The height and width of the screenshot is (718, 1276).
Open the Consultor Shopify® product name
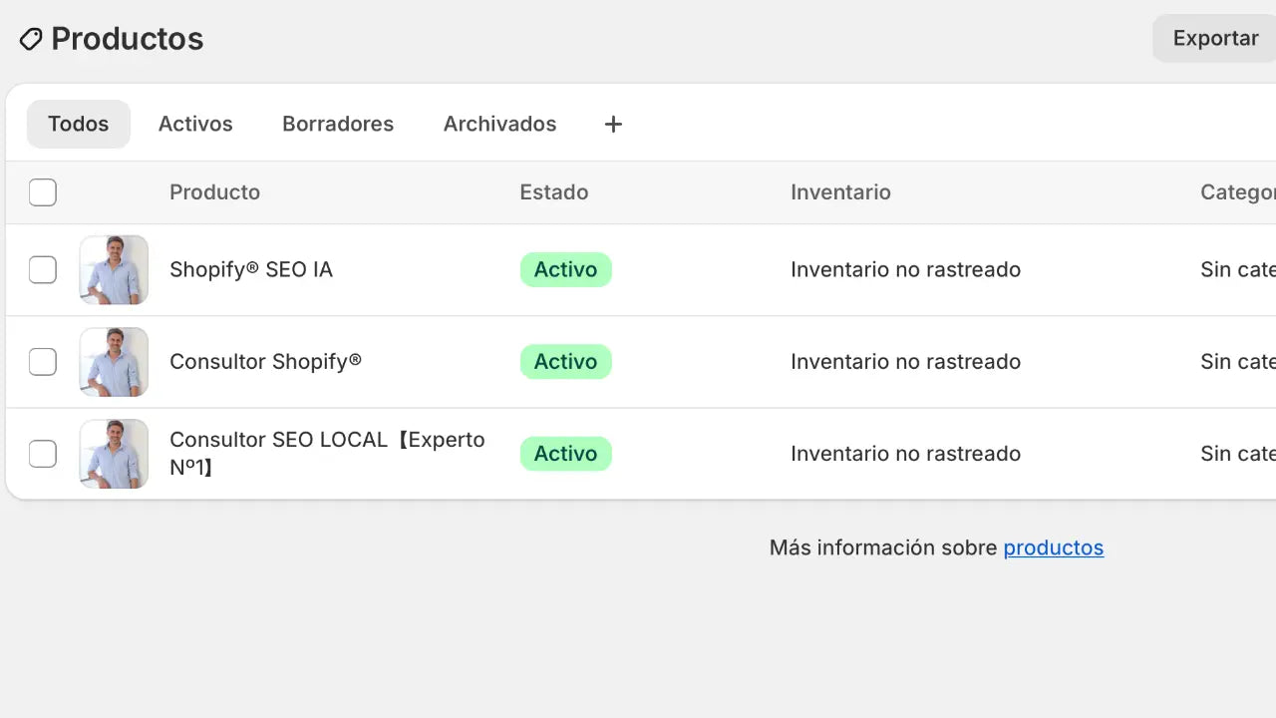[265, 361]
